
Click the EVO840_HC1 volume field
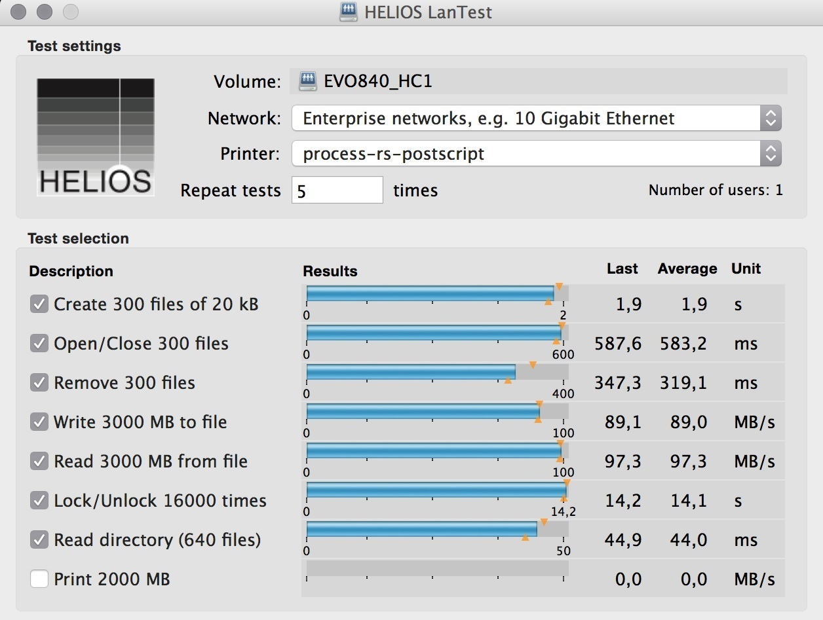(540, 81)
